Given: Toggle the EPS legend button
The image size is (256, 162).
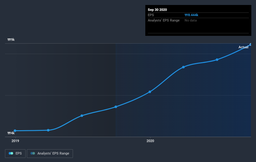Looking at the screenshot, I should coord(15,154).
